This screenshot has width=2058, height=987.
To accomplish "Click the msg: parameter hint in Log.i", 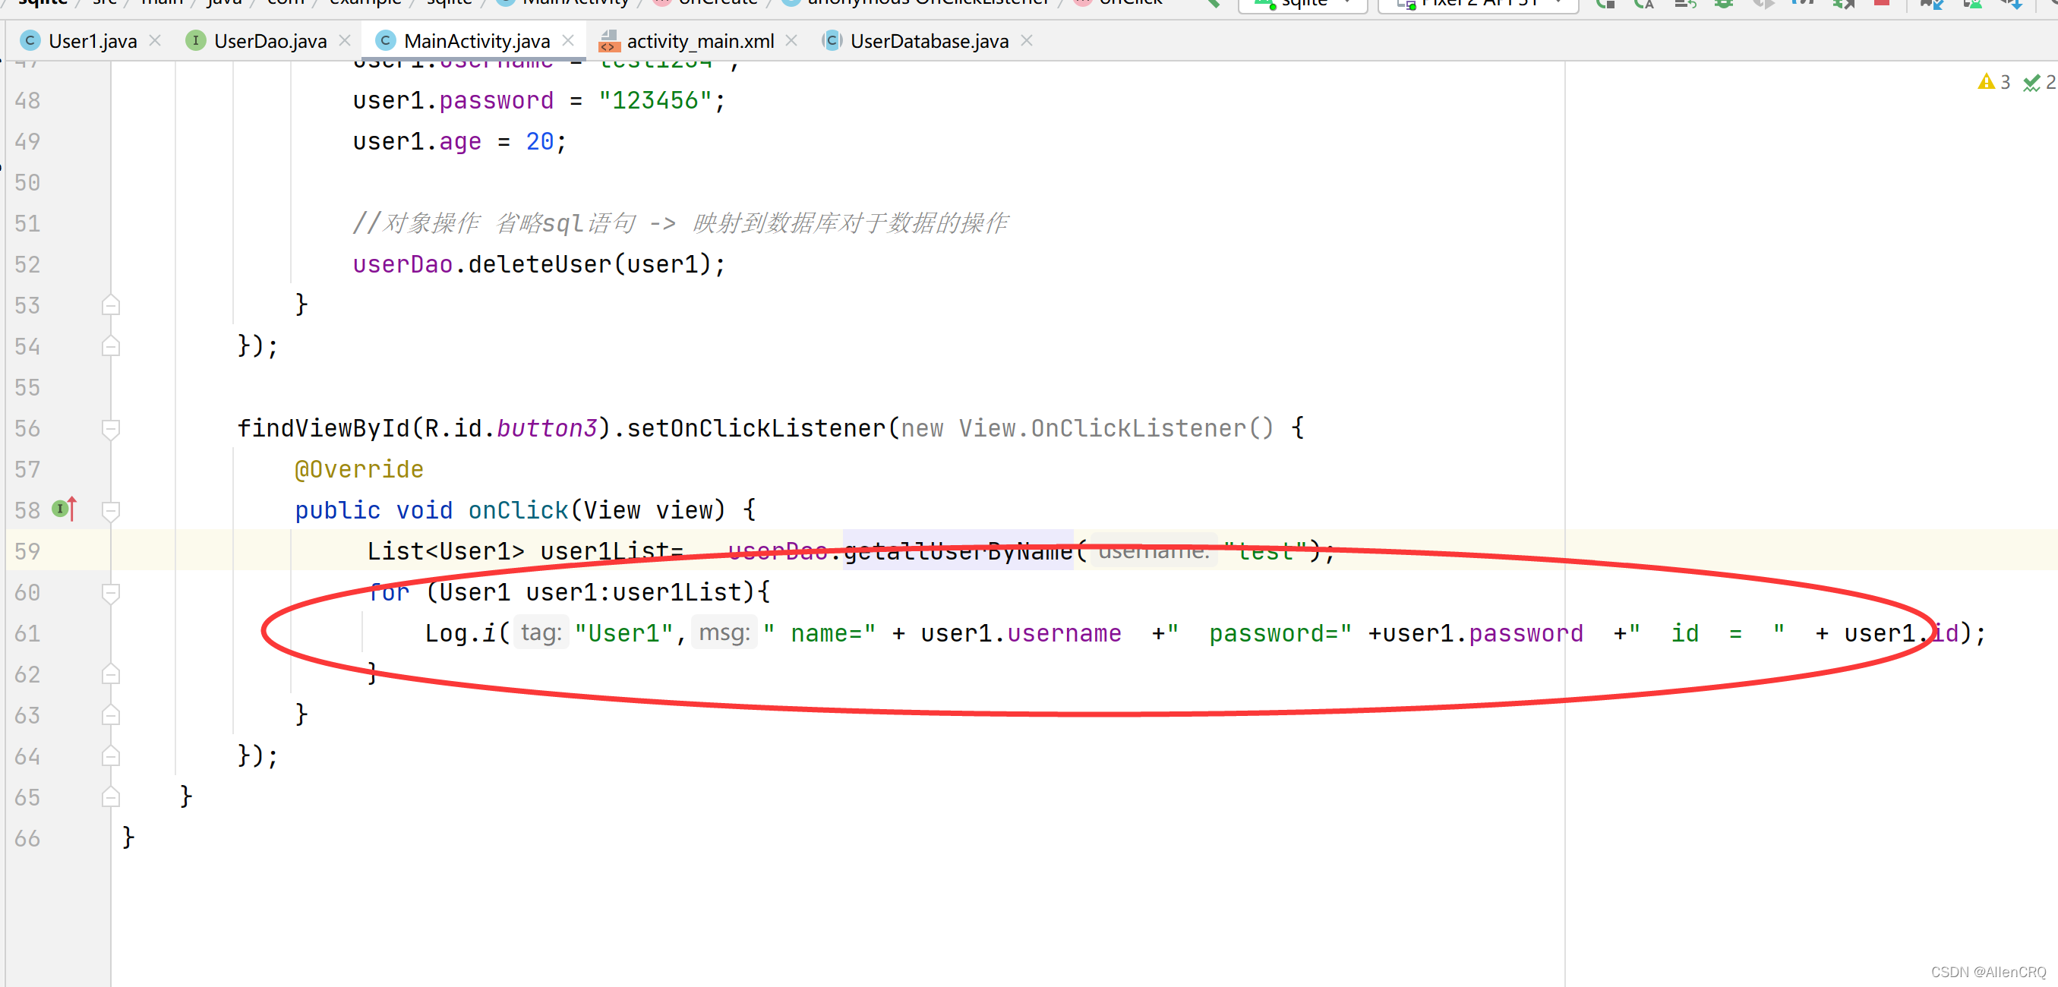I will tap(724, 632).
